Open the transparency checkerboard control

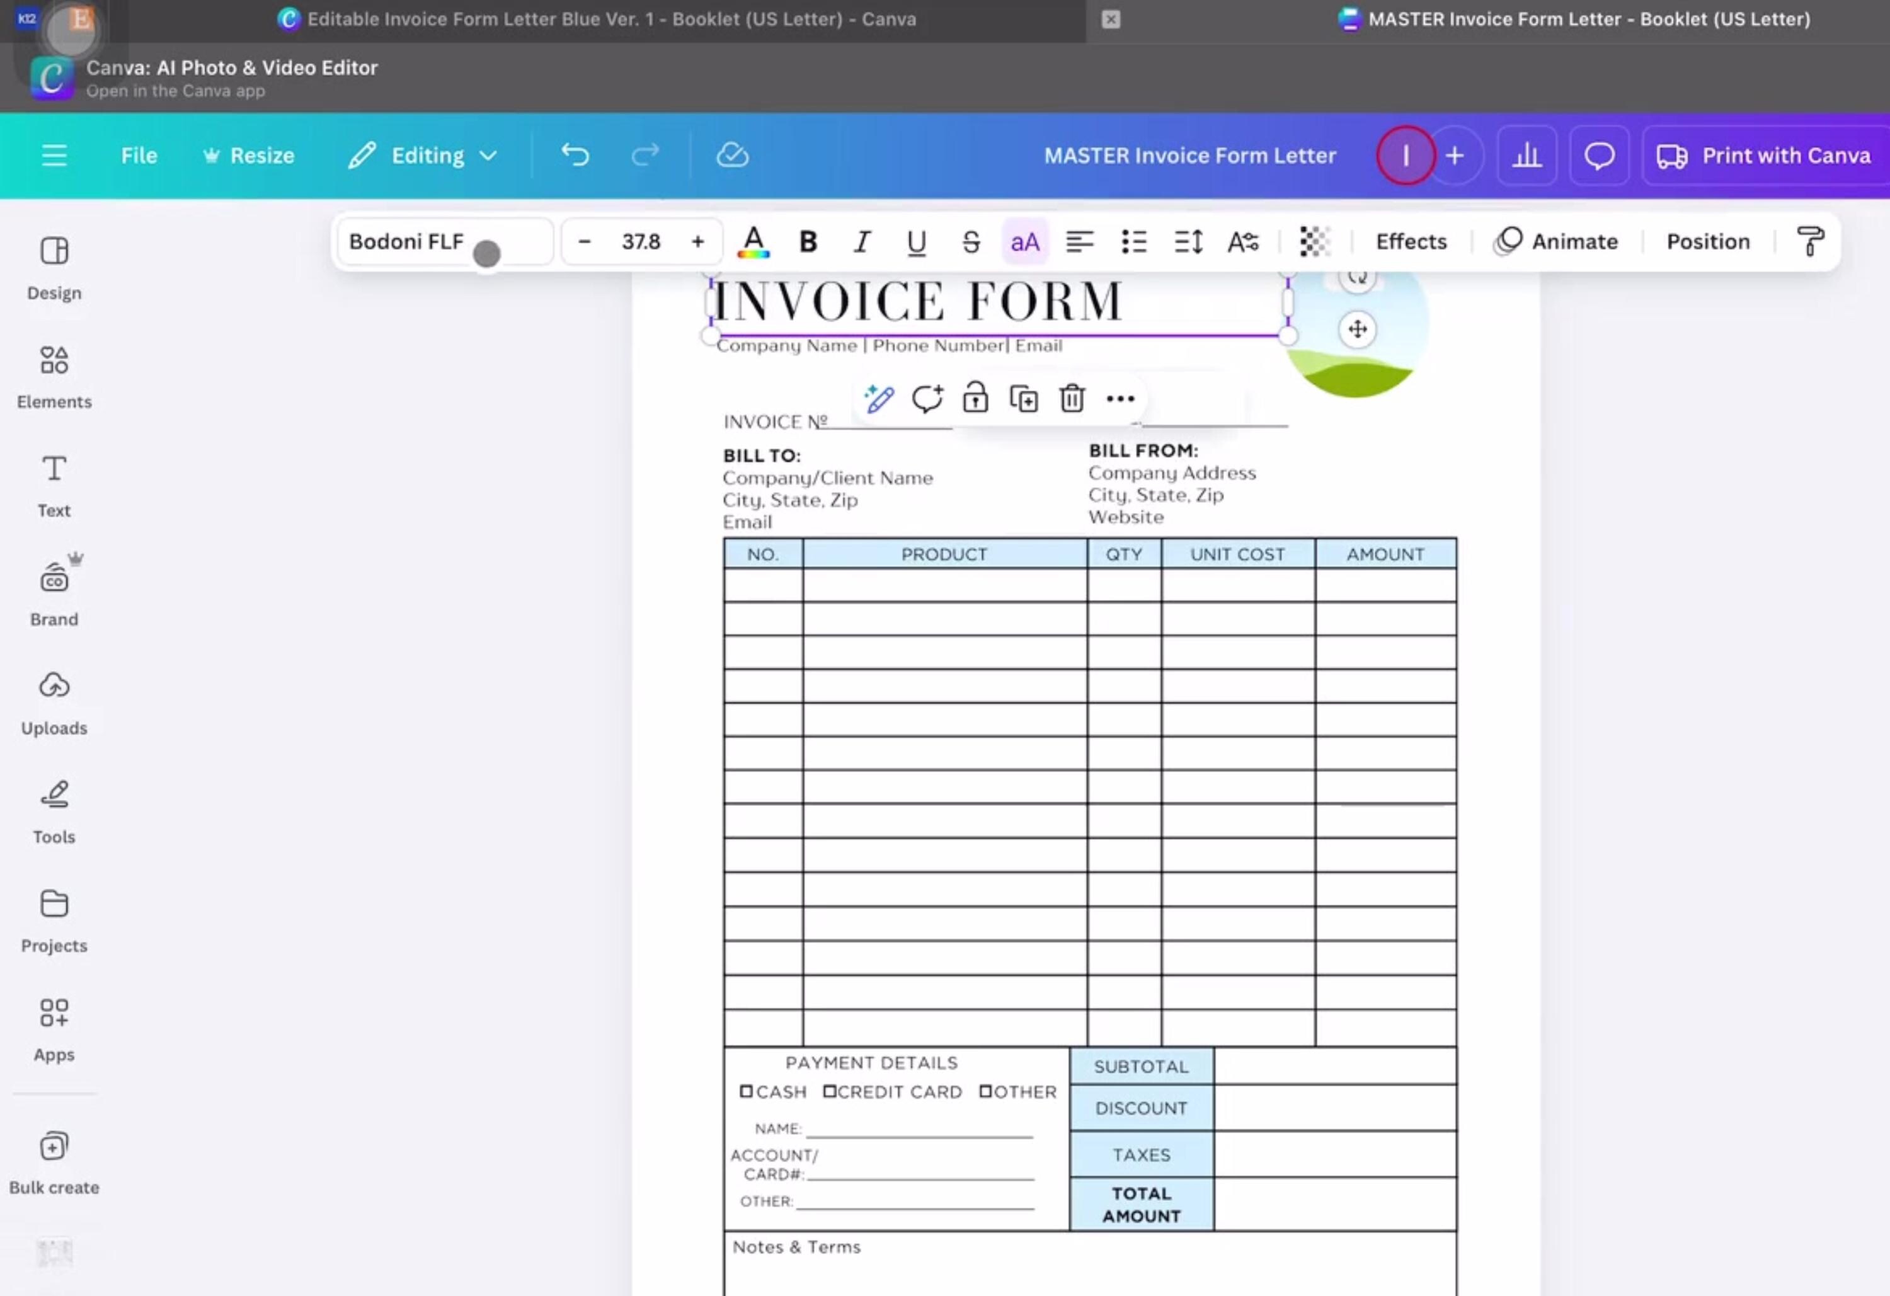point(1314,242)
